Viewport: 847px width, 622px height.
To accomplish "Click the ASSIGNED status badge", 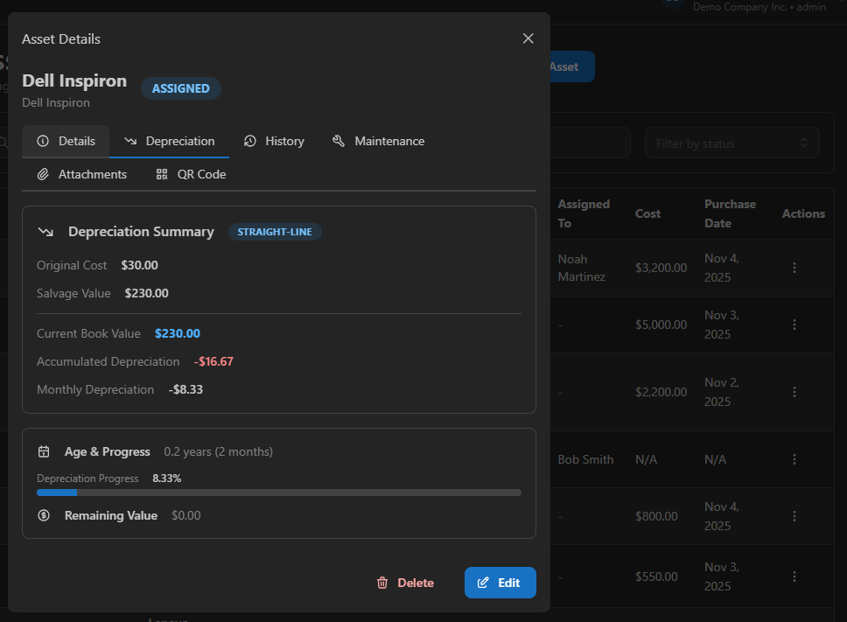I will point(181,88).
